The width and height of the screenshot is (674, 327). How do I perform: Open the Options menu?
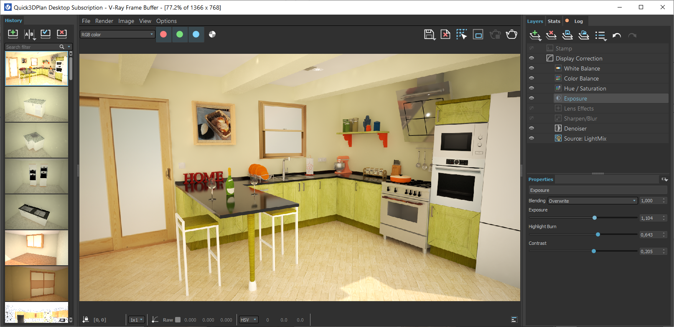point(166,21)
